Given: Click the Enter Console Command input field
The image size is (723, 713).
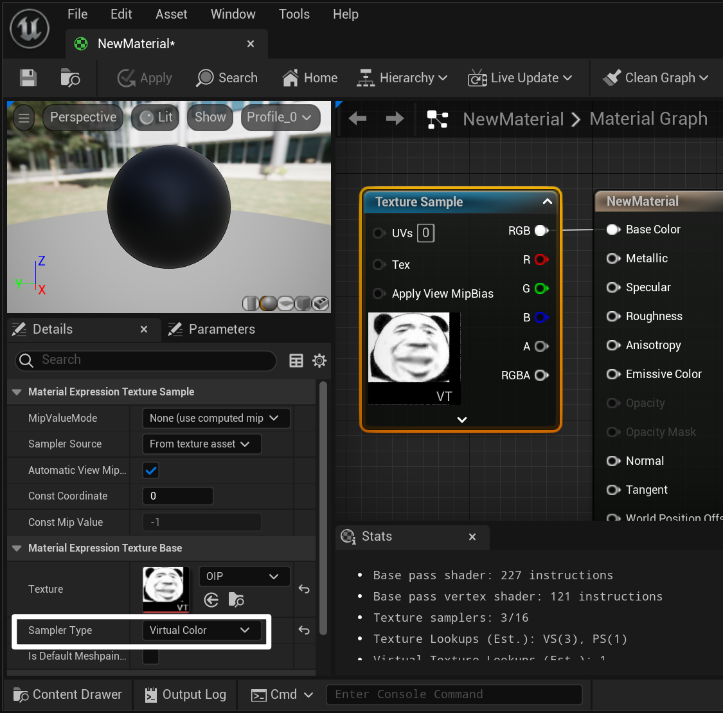Looking at the screenshot, I should click(x=453, y=694).
